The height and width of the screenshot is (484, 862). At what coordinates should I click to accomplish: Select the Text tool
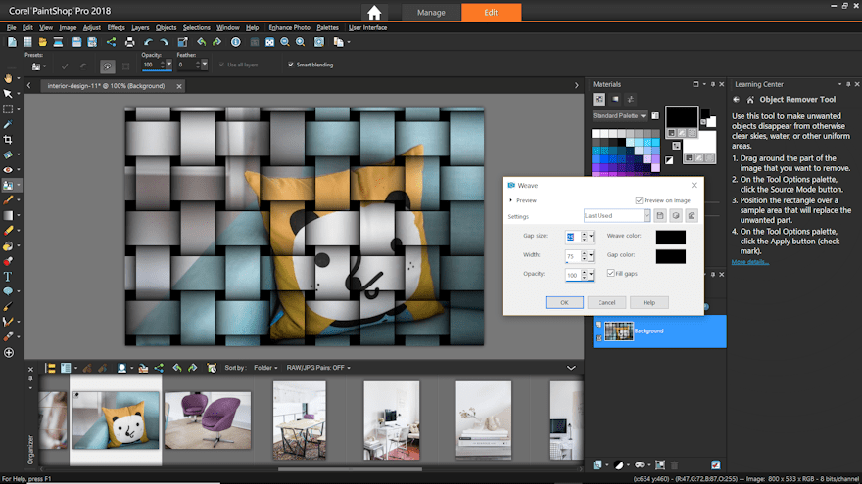coord(8,277)
